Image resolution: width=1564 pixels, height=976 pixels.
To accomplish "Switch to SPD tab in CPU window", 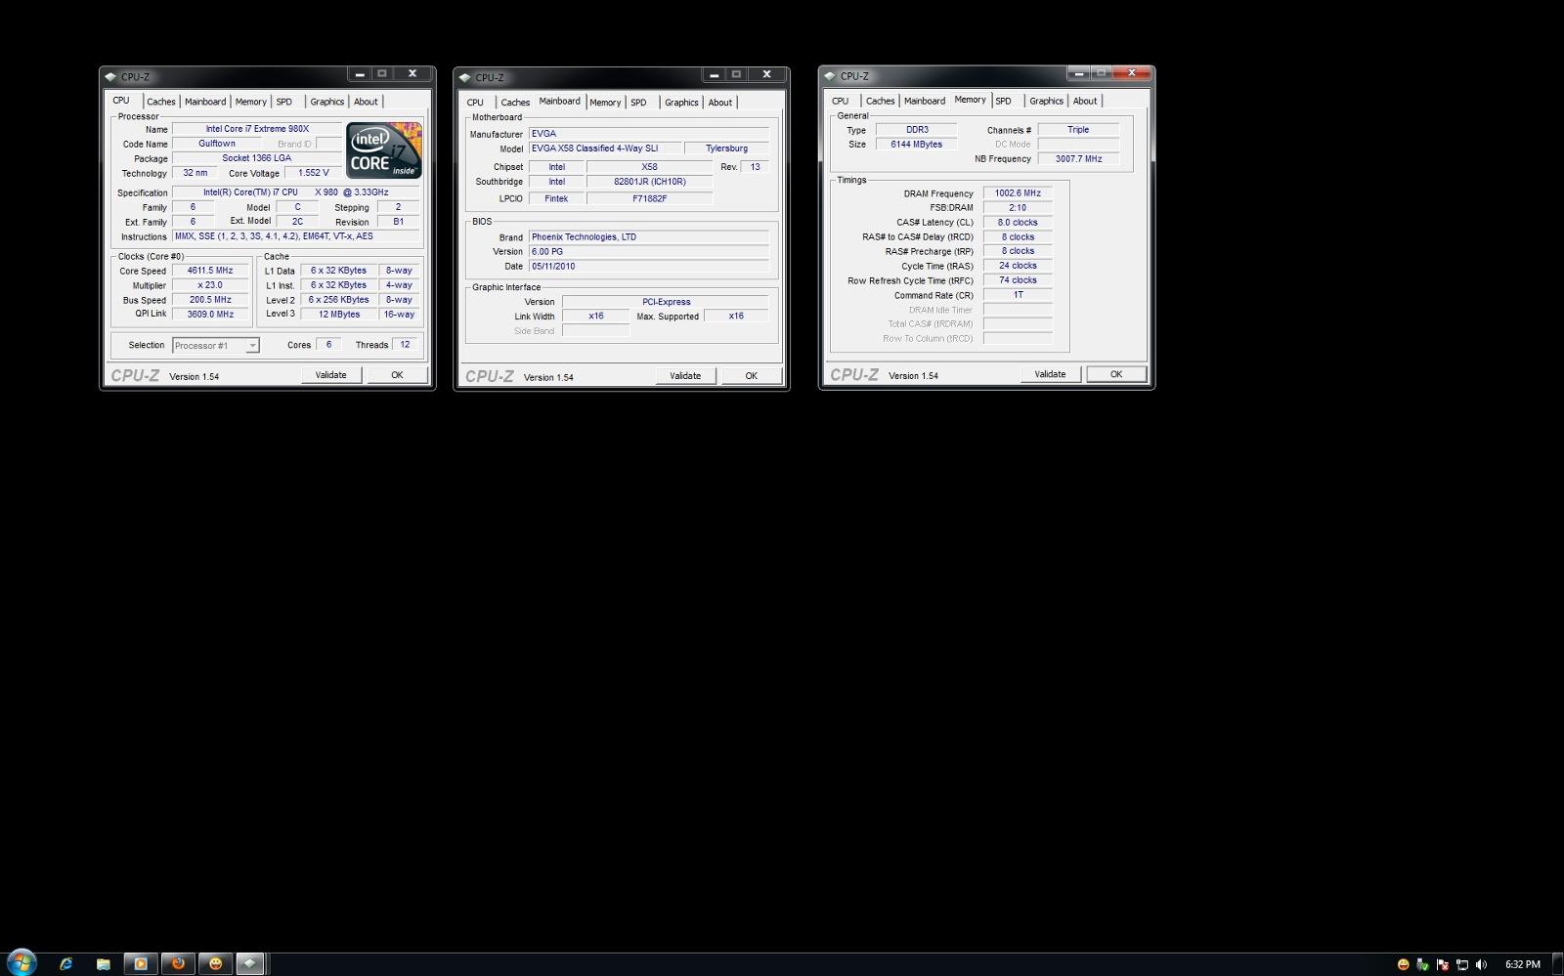I will click(x=284, y=102).
